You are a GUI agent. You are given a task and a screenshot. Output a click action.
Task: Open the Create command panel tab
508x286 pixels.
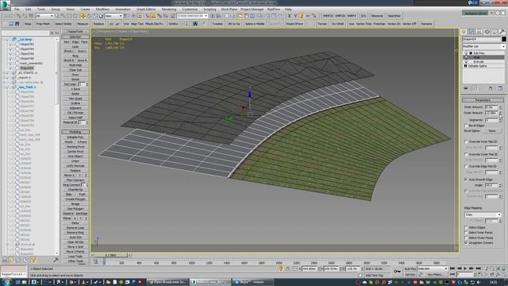(x=464, y=32)
